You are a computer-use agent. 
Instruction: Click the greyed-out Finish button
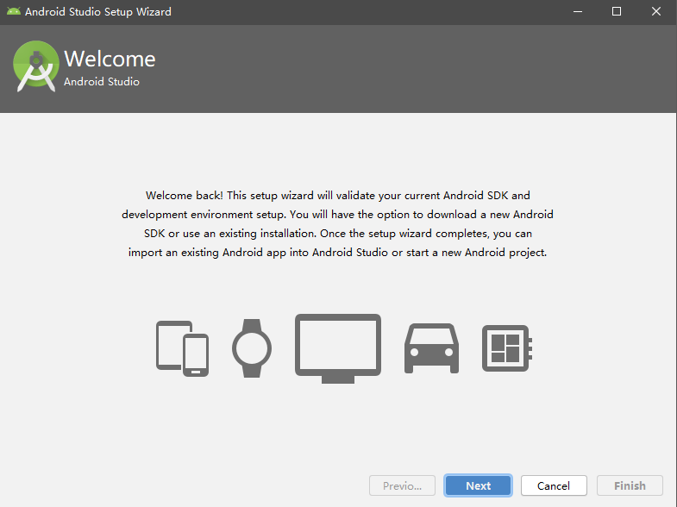click(x=630, y=485)
